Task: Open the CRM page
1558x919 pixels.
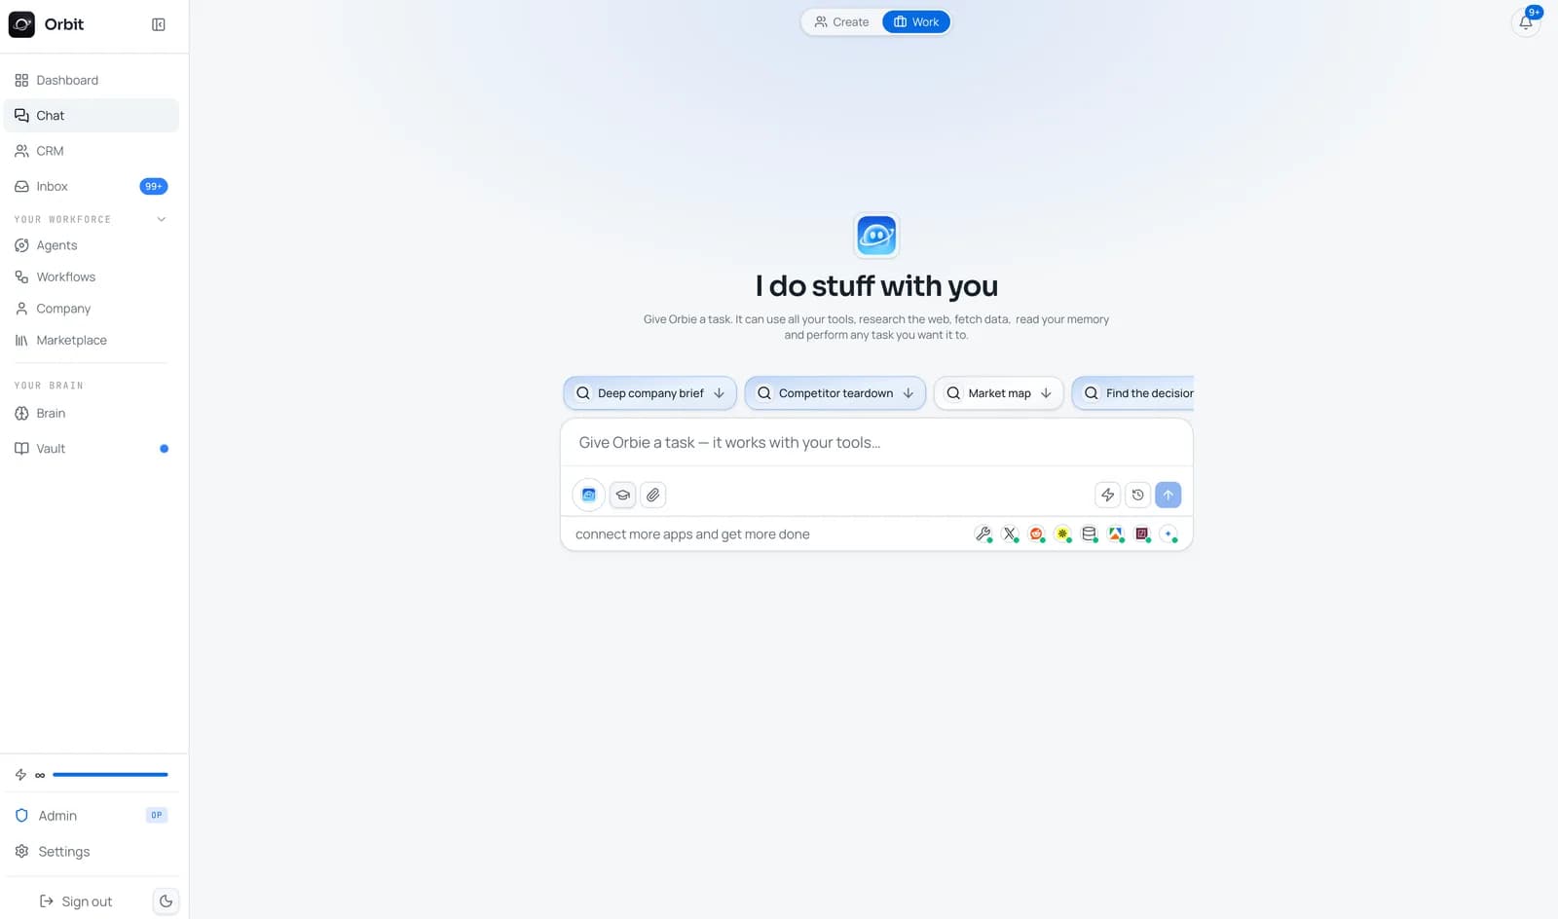Action: (92, 151)
